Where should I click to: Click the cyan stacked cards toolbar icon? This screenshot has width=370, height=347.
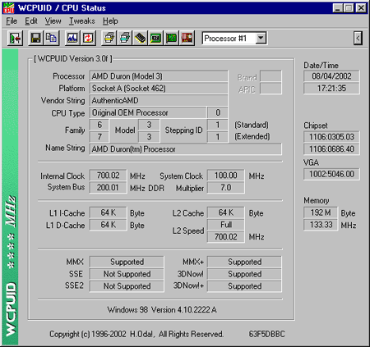tap(125, 38)
